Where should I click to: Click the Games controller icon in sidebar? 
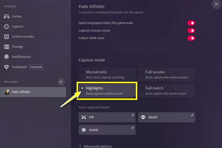(x=6, y=17)
